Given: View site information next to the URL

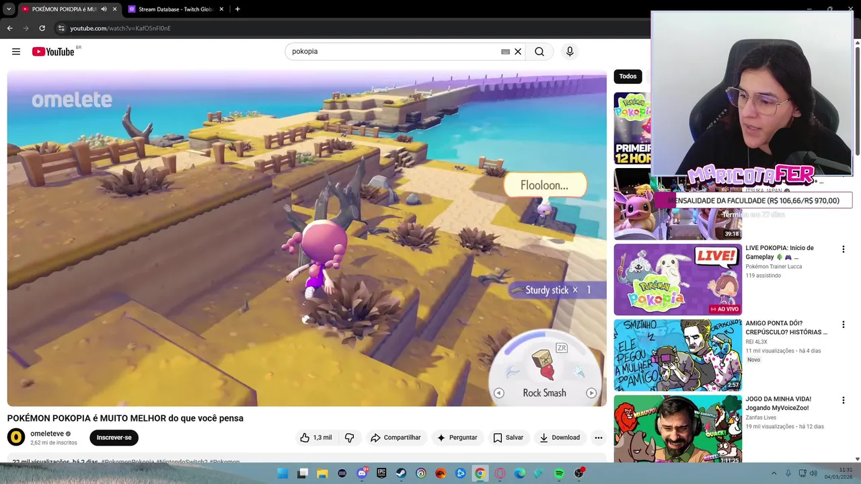Looking at the screenshot, I should pyautogui.click(x=61, y=28).
